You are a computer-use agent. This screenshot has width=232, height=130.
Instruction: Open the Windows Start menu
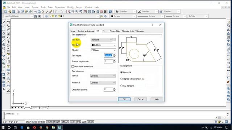pyautogui.click(x=3, y=127)
